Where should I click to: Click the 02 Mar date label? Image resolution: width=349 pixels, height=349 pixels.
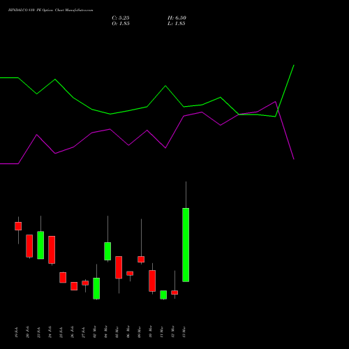click(95, 332)
